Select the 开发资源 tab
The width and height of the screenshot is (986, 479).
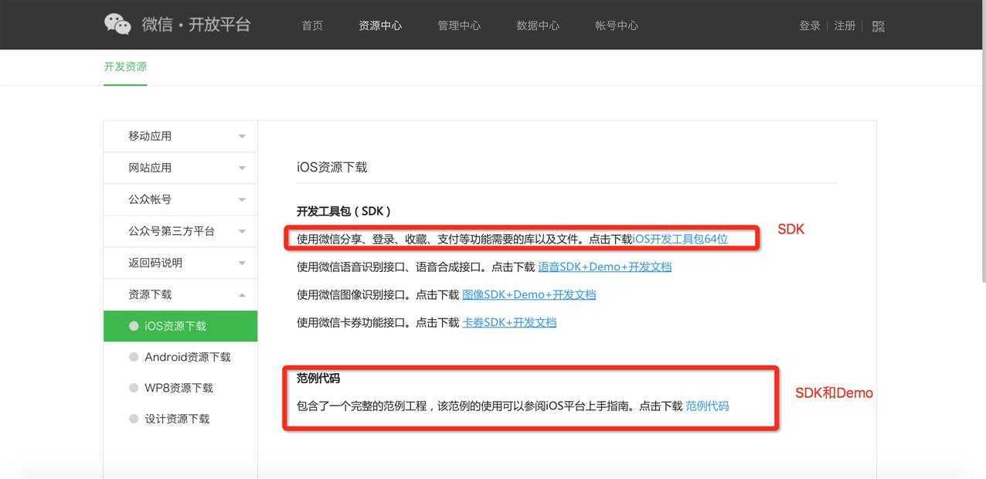click(x=125, y=66)
